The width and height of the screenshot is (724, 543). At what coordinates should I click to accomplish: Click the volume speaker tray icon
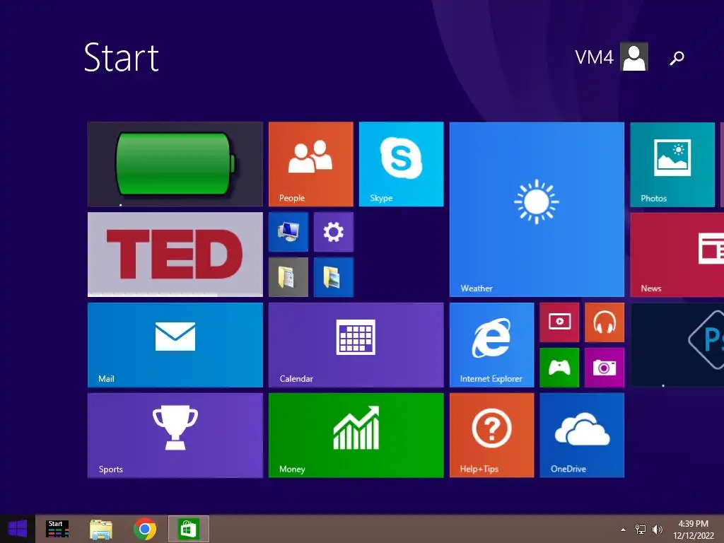click(658, 530)
